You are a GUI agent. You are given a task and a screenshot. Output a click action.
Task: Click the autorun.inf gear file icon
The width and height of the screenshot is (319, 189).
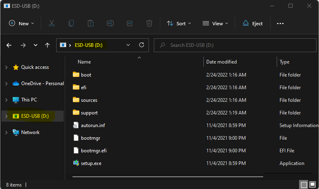click(x=76, y=125)
